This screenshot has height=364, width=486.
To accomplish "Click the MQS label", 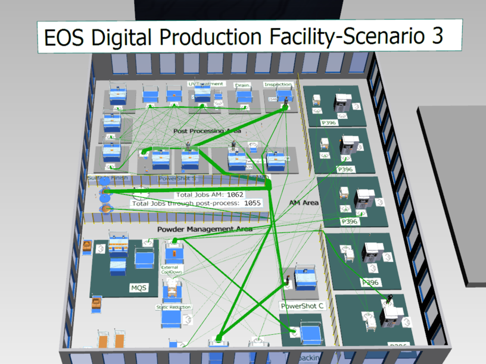I will 139,288.
